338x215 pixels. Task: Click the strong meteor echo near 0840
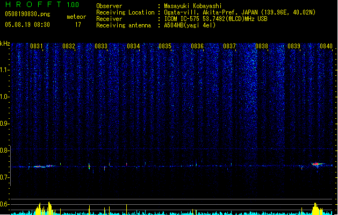(x=317, y=164)
